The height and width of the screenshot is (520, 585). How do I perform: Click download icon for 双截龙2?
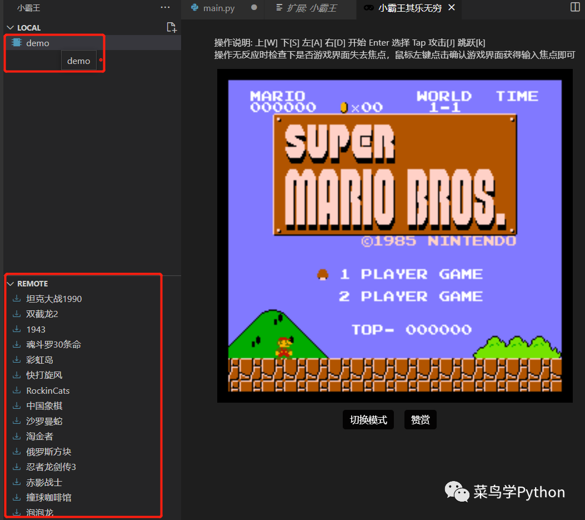click(17, 314)
